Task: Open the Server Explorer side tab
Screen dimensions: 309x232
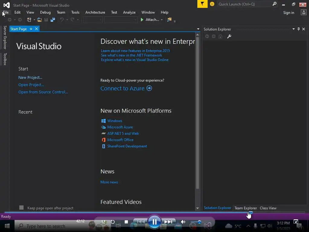Action: tap(5, 37)
